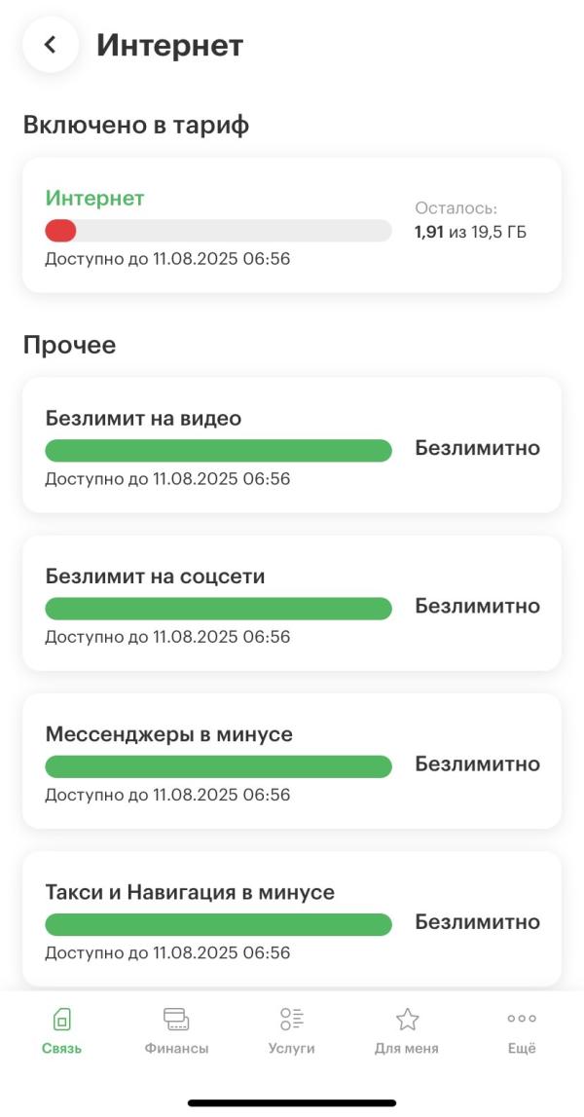
Task: Open the Финансы card icon
Action: 176,1020
